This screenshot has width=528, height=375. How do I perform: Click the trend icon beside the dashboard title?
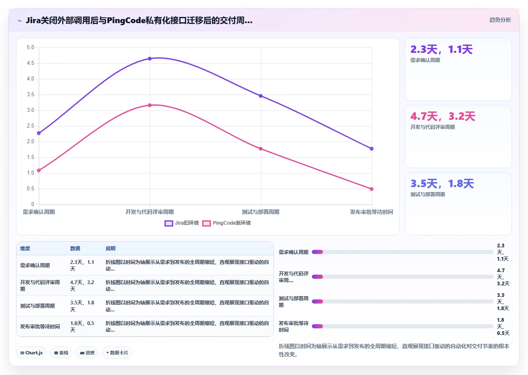click(20, 21)
